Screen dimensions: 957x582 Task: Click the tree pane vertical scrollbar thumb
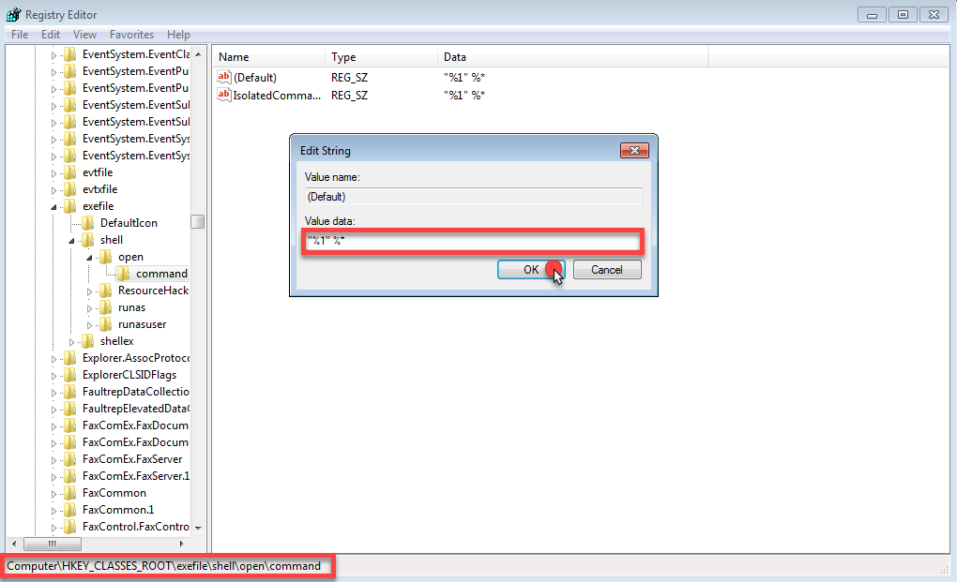pos(197,222)
